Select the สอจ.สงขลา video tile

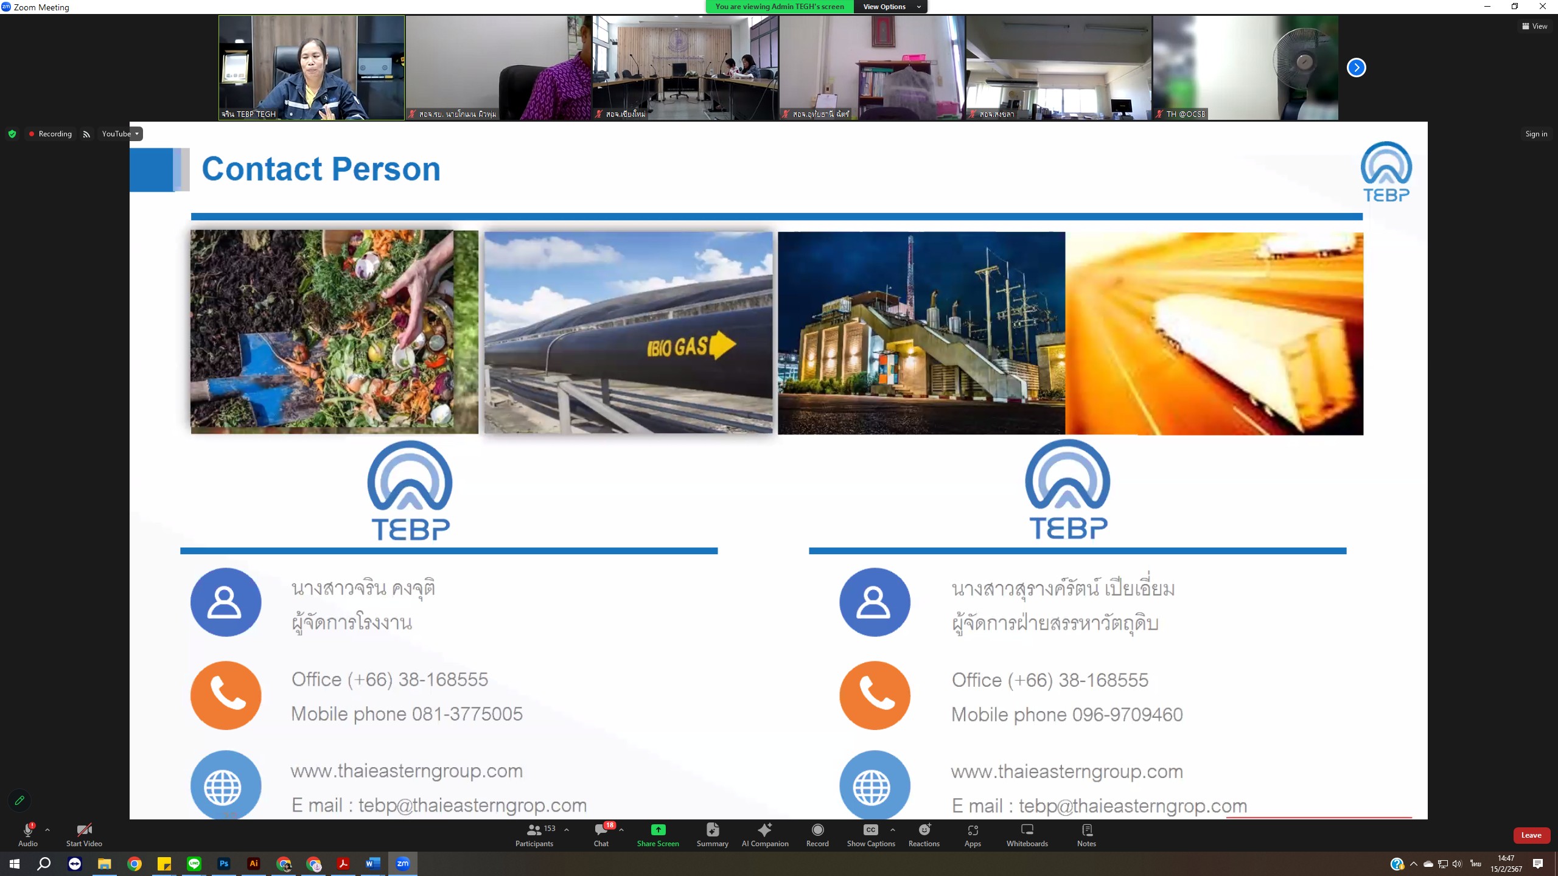pos(1058,68)
